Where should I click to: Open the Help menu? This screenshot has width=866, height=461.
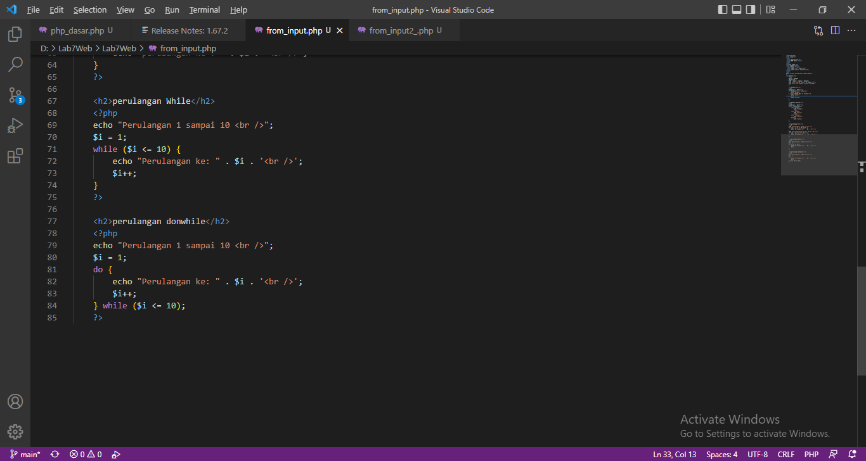pyautogui.click(x=238, y=9)
